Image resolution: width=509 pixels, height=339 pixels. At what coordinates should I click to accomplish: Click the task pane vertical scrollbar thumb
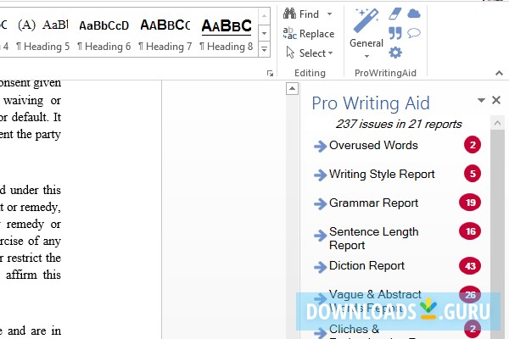(497, 234)
